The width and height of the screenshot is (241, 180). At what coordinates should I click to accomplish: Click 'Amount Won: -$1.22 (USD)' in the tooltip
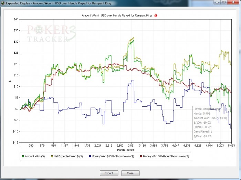210,118
